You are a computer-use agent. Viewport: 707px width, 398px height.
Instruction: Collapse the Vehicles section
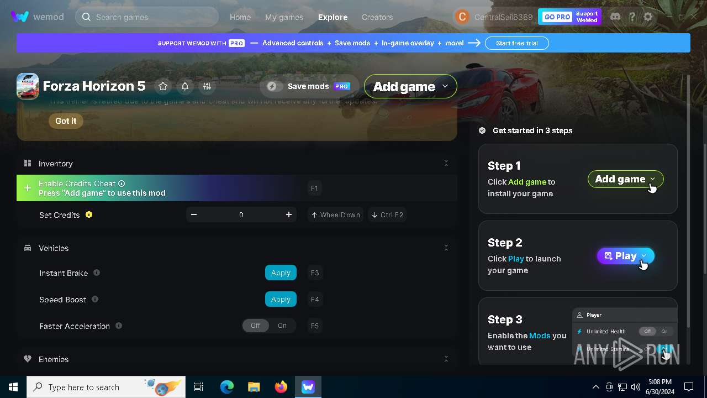pyautogui.click(x=446, y=248)
